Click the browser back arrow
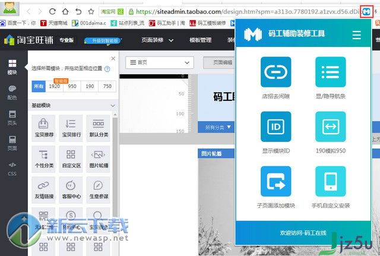 click(x=28, y=11)
